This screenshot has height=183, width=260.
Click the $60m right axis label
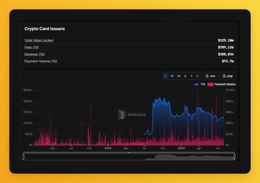click(x=229, y=112)
